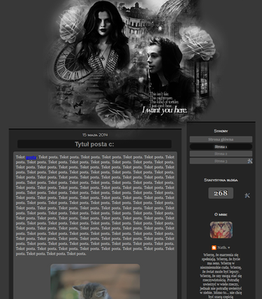262x299 pixels.
Task: Open the Strona 3 page link
Action: coord(221,161)
